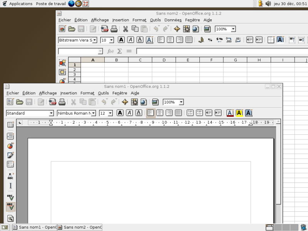Print the Sans nom1 document directly

pyautogui.click(x=62, y=102)
